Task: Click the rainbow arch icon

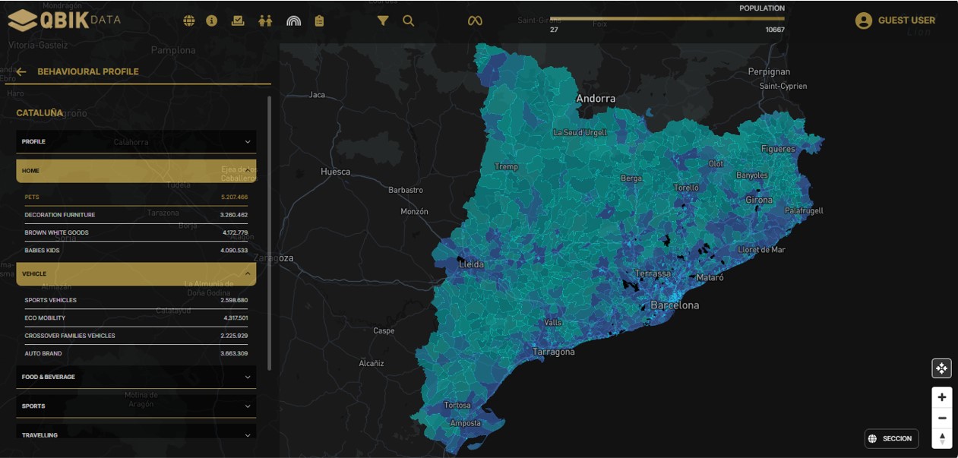Action: tap(293, 21)
